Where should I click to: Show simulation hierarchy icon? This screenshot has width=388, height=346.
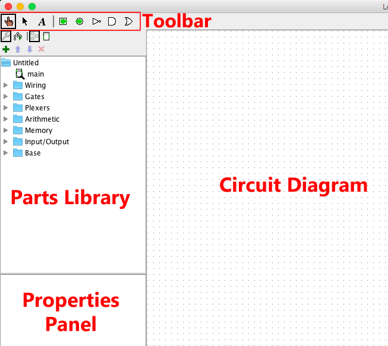pyautogui.click(x=18, y=37)
